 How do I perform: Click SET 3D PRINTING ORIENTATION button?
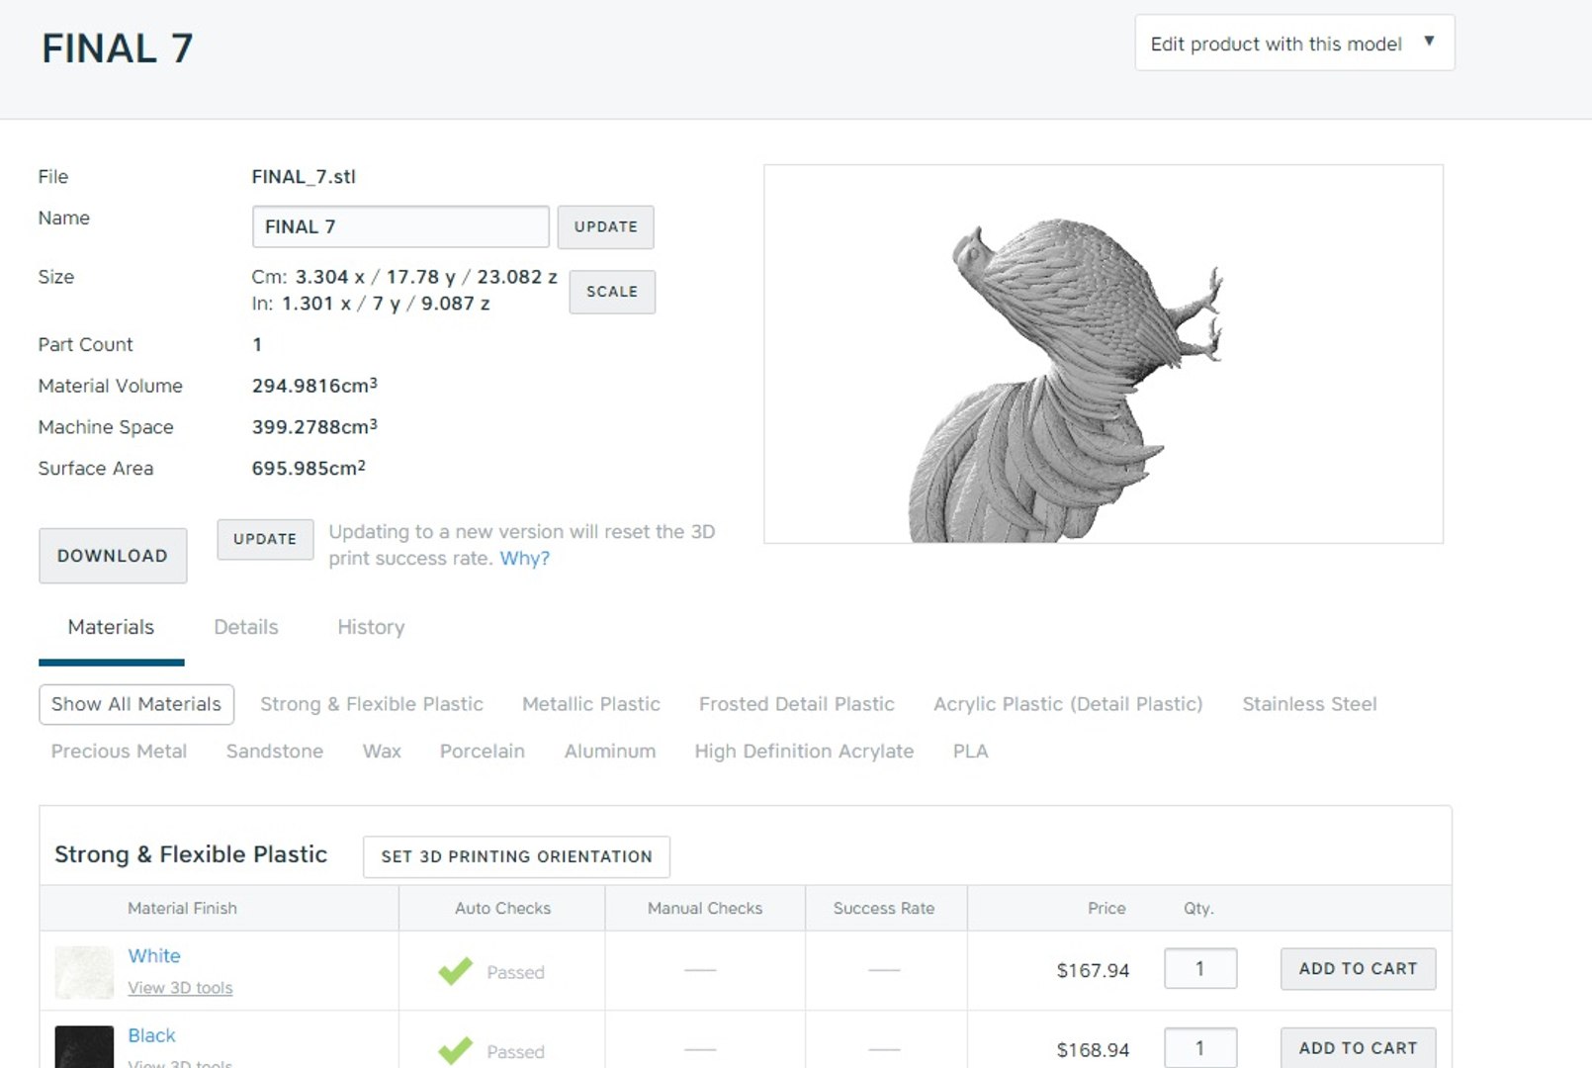click(x=516, y=856)
